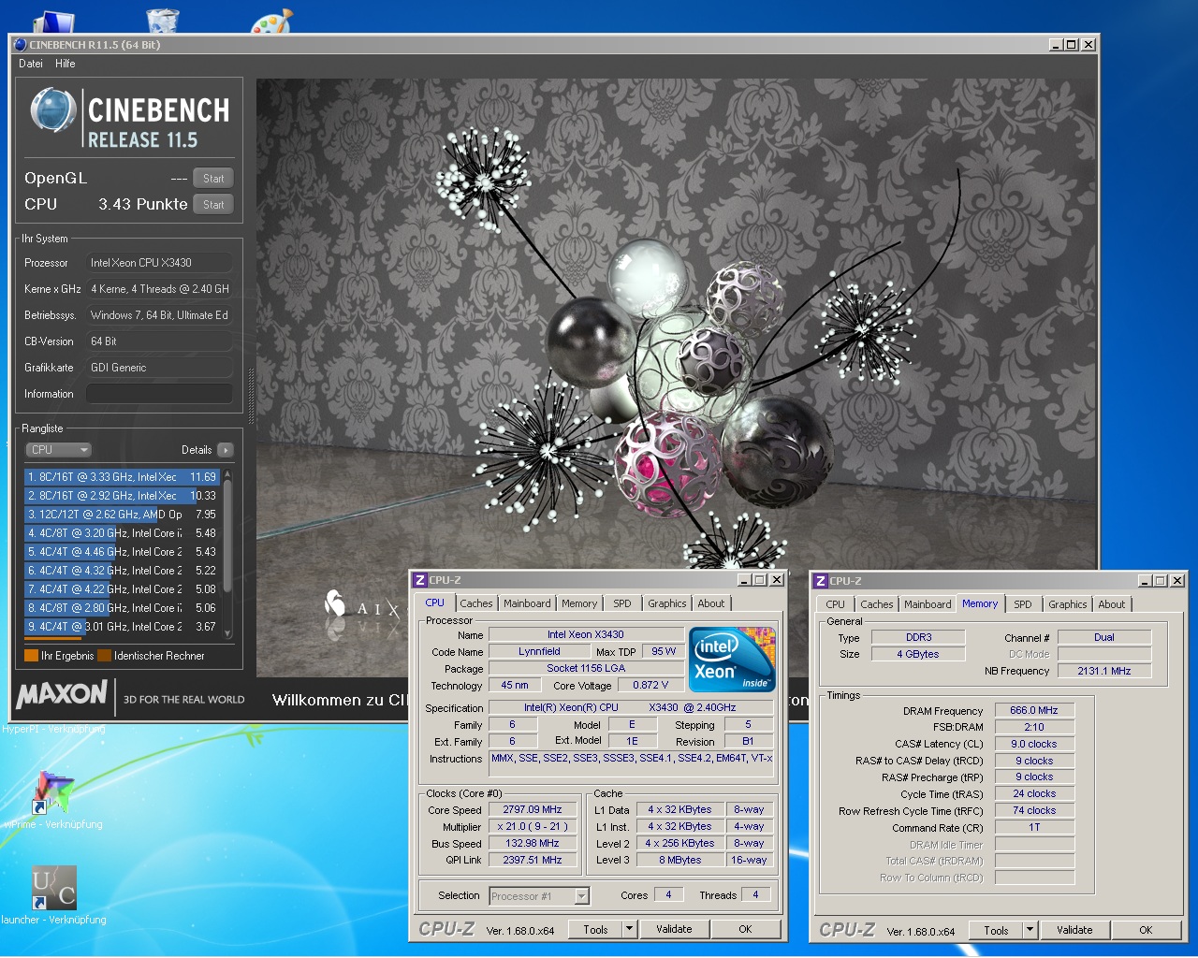The width and height of the screenshot is (1198, 958).
Task: Click the Cinebench app icon in title bar
Action: [21, 44]
